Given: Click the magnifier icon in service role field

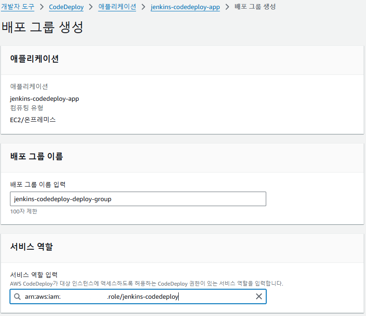Looking at the screenshot, I should tap(17, 296).
